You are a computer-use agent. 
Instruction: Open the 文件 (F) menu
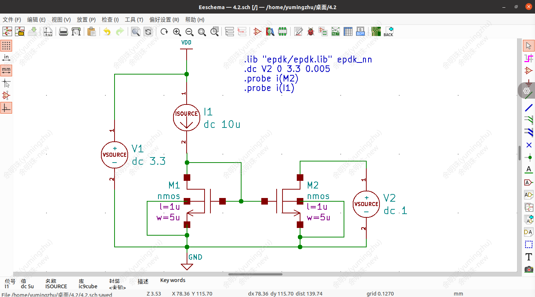pyautogui.click(x=12, y=20)
